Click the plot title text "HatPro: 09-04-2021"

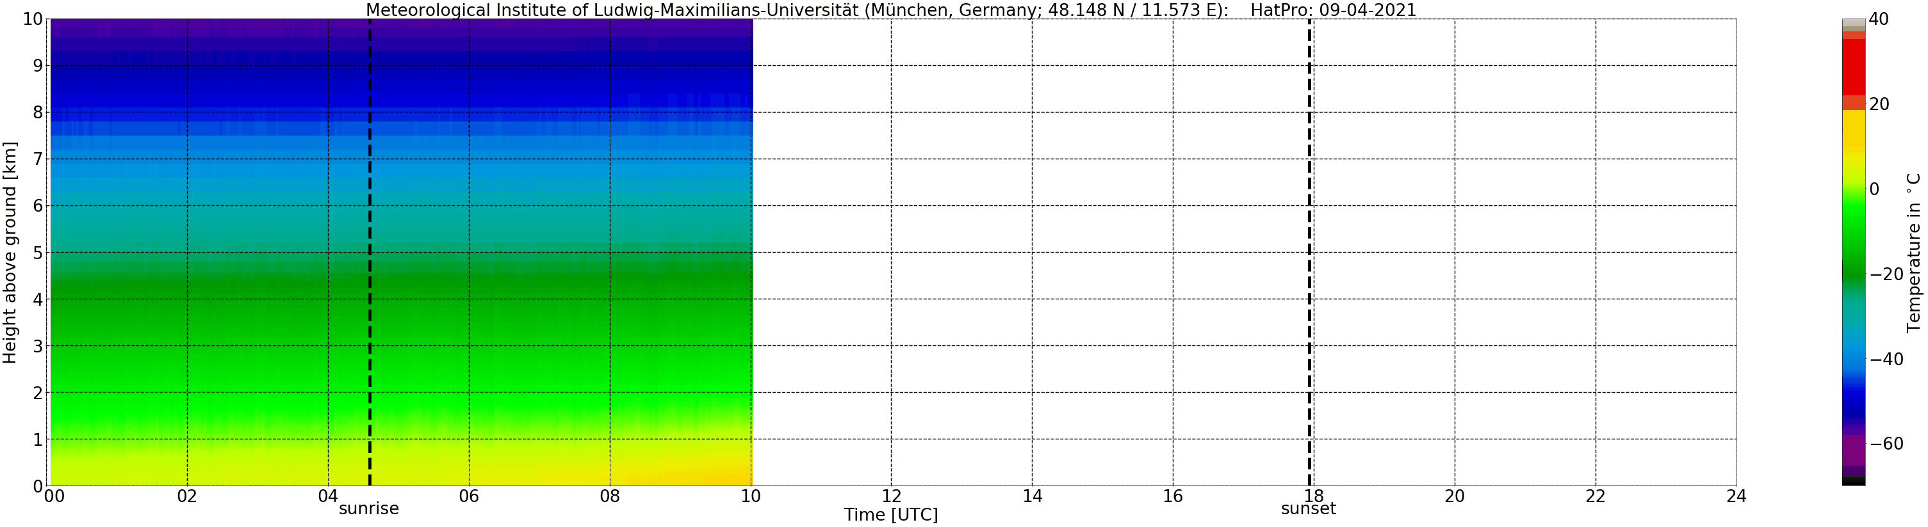(1333, 10)
